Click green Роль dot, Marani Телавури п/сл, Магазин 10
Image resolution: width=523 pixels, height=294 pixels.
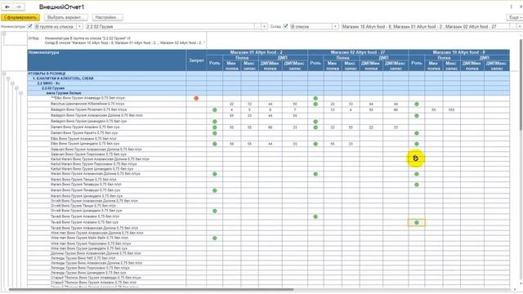[417, 185]
